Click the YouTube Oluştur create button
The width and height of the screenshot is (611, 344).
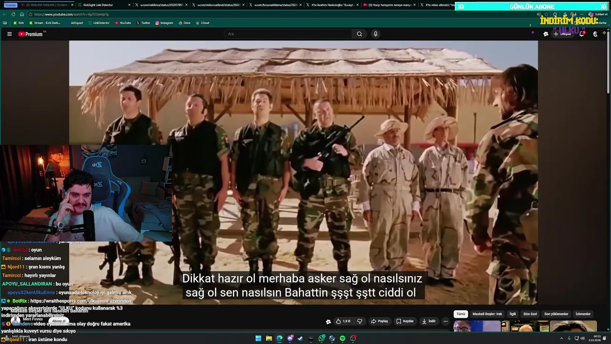click(x=562, y=34)
